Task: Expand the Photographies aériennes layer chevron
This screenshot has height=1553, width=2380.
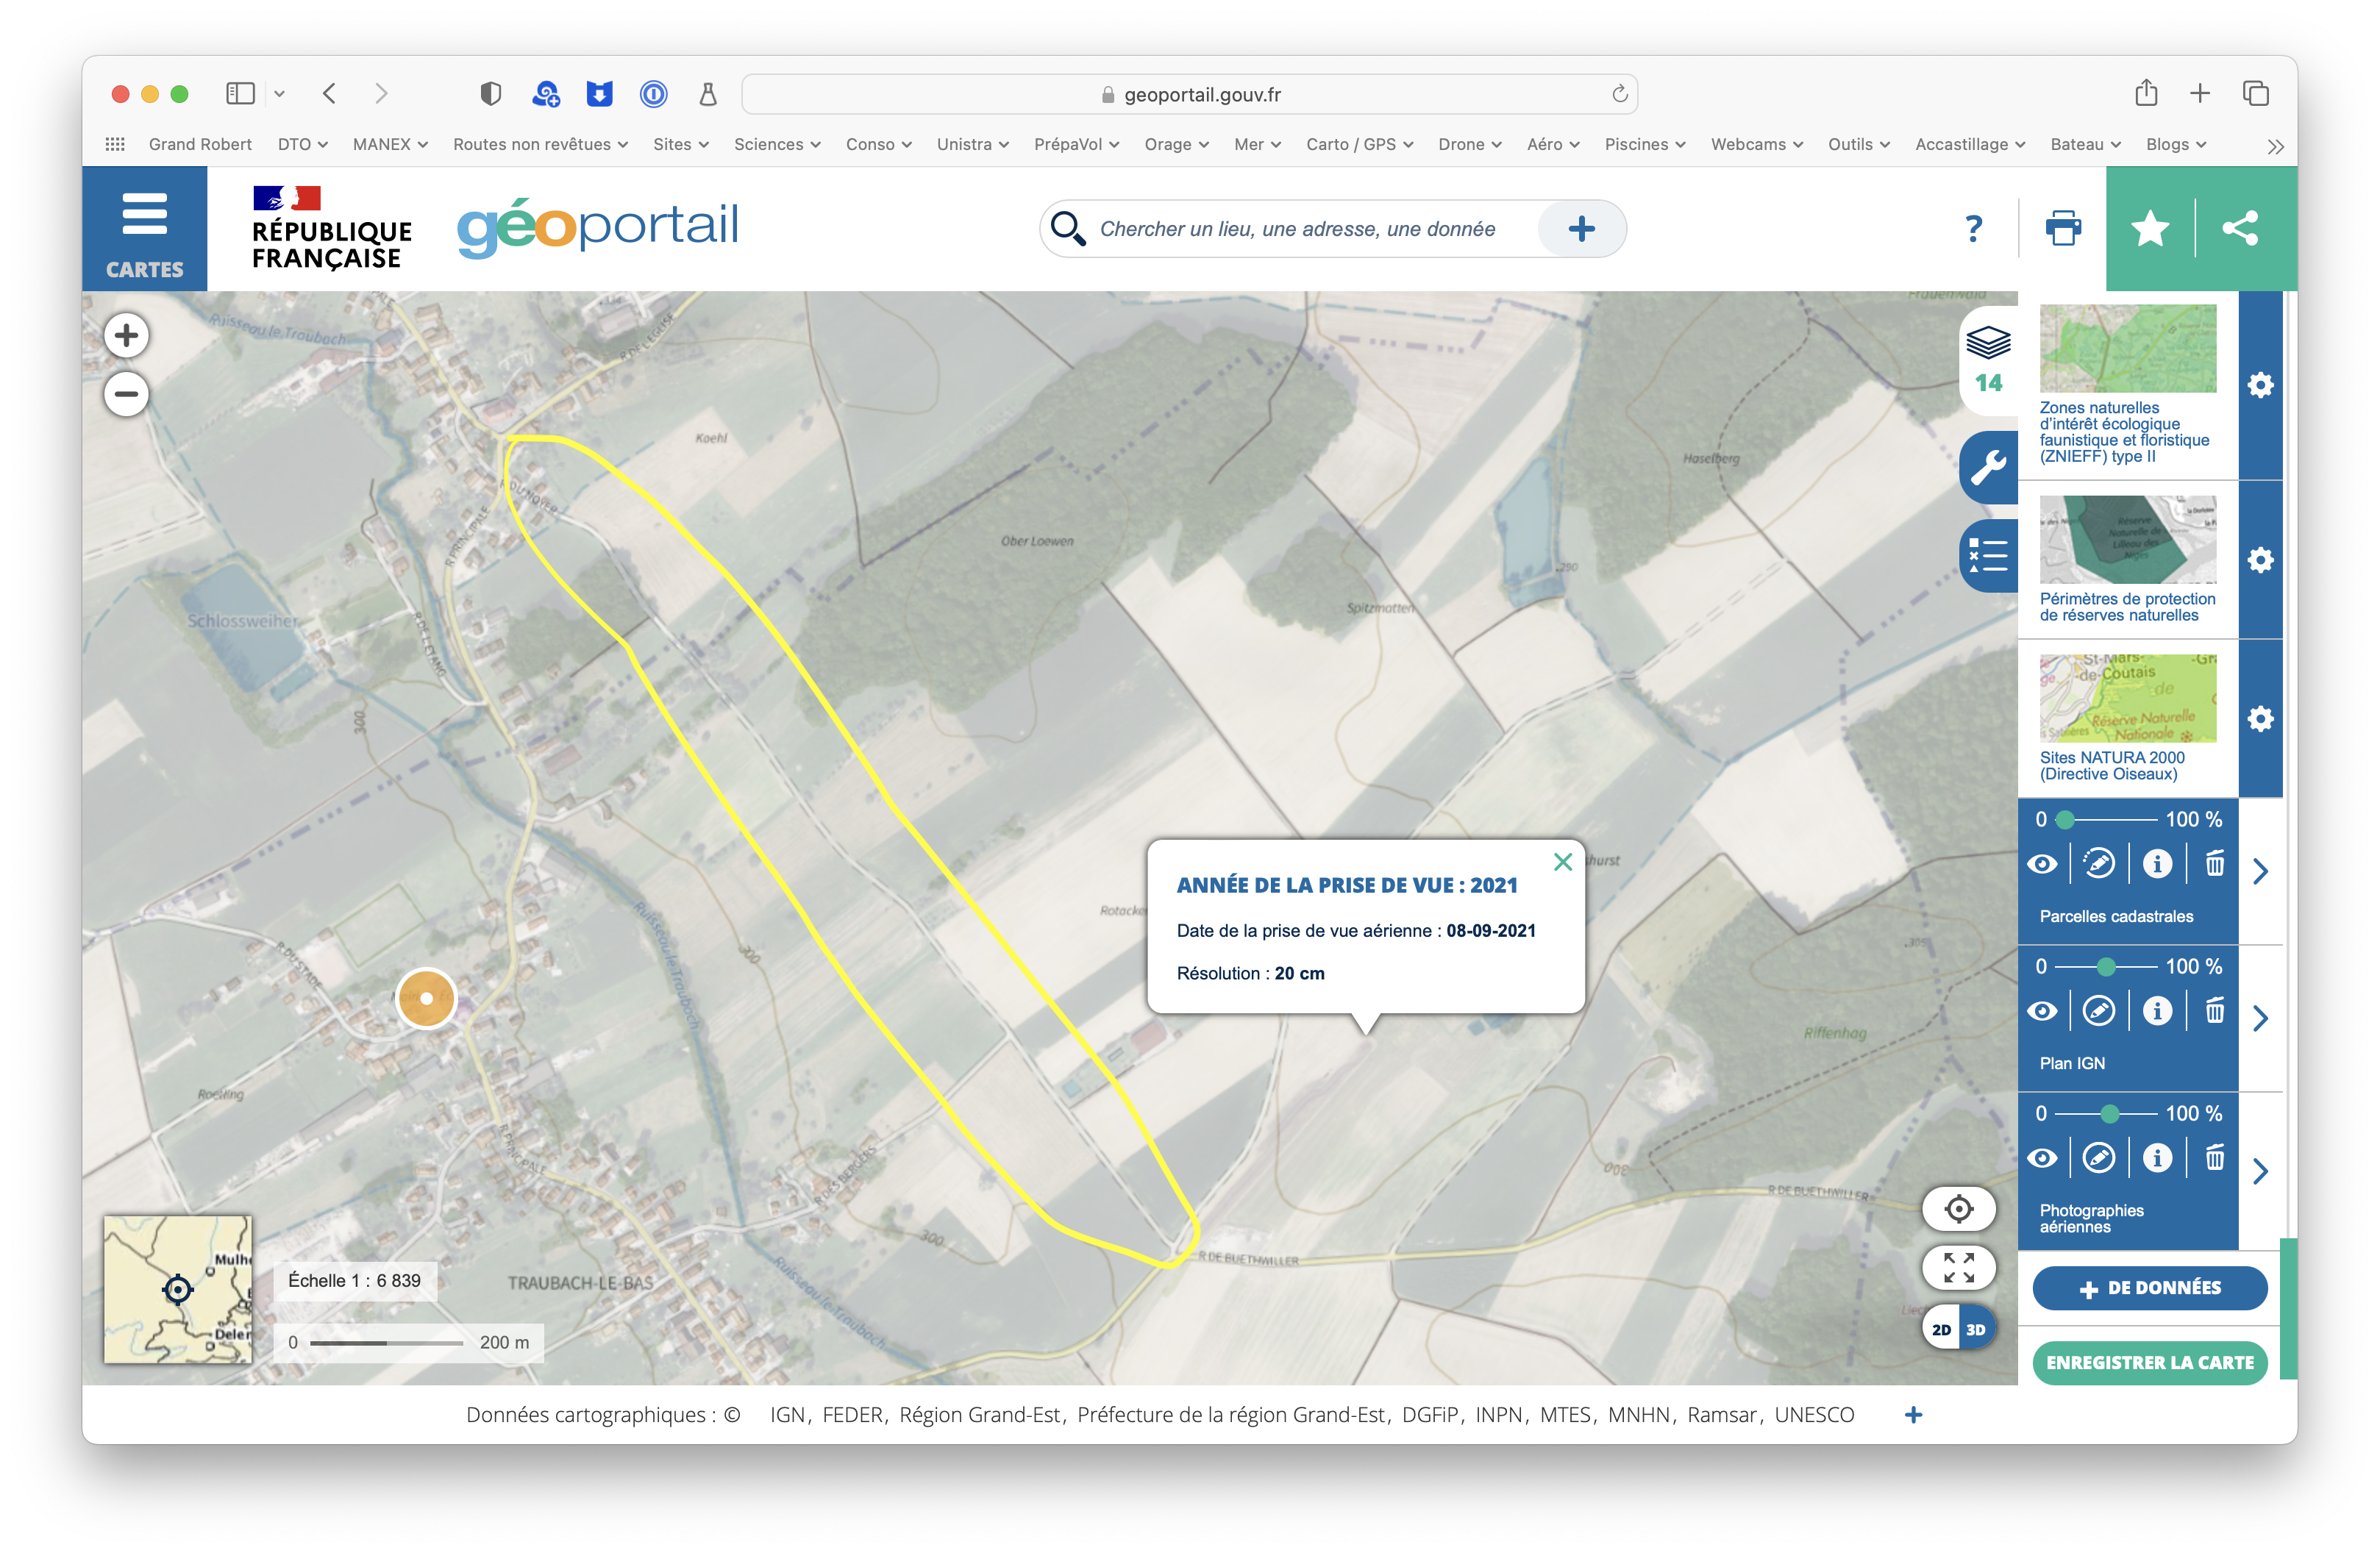Action: pos(2260,1171)
